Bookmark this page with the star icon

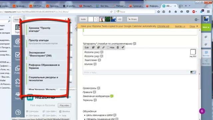(x=158, y=12)
